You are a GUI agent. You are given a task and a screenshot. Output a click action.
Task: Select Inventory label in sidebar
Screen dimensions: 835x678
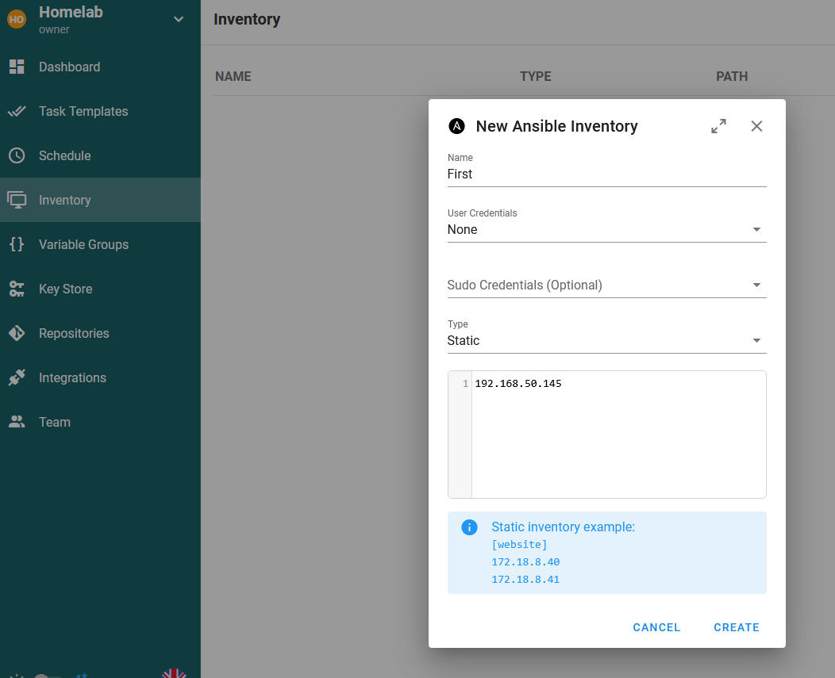[65, 200]
